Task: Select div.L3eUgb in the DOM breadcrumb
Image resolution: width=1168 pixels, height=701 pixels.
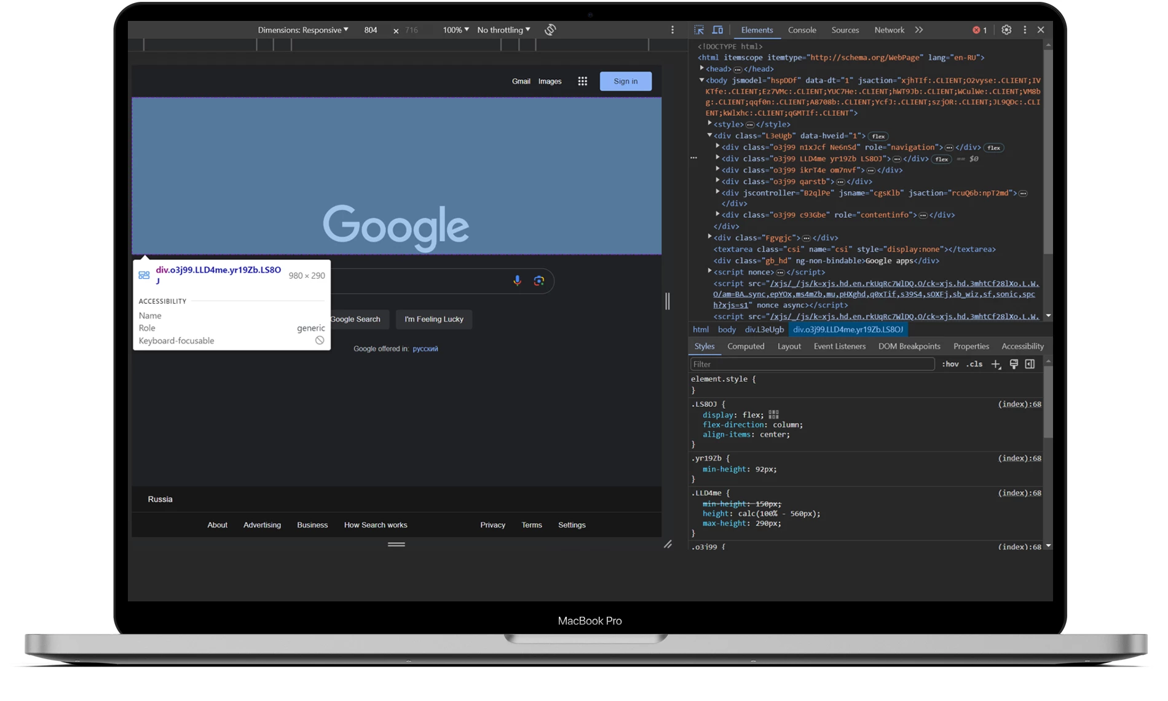Action: [x=764, y=330]
